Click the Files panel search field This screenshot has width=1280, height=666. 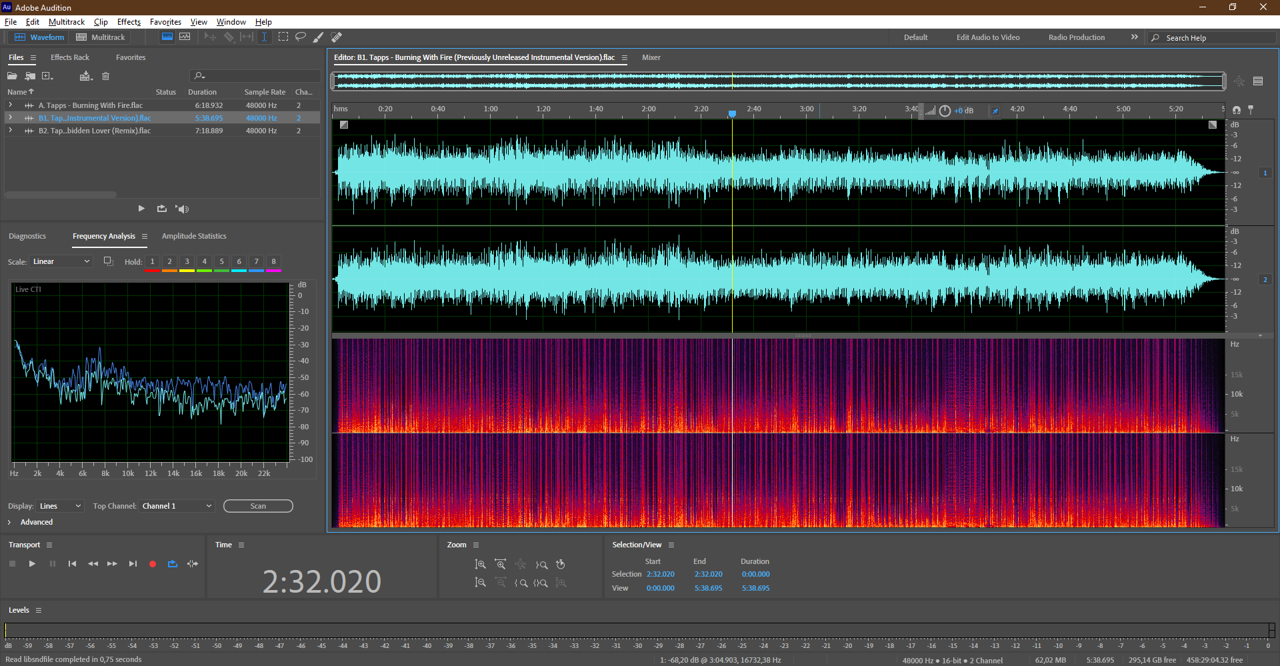255,76
